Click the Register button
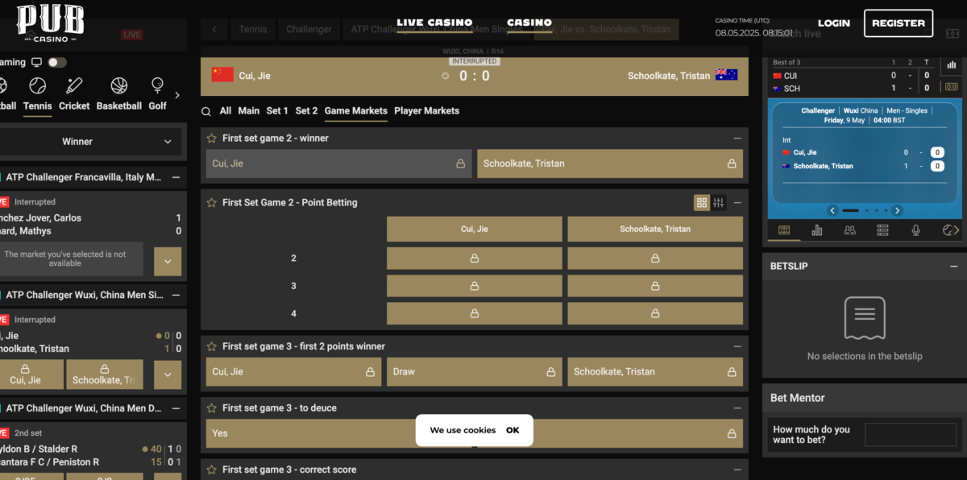 [899, 23]
